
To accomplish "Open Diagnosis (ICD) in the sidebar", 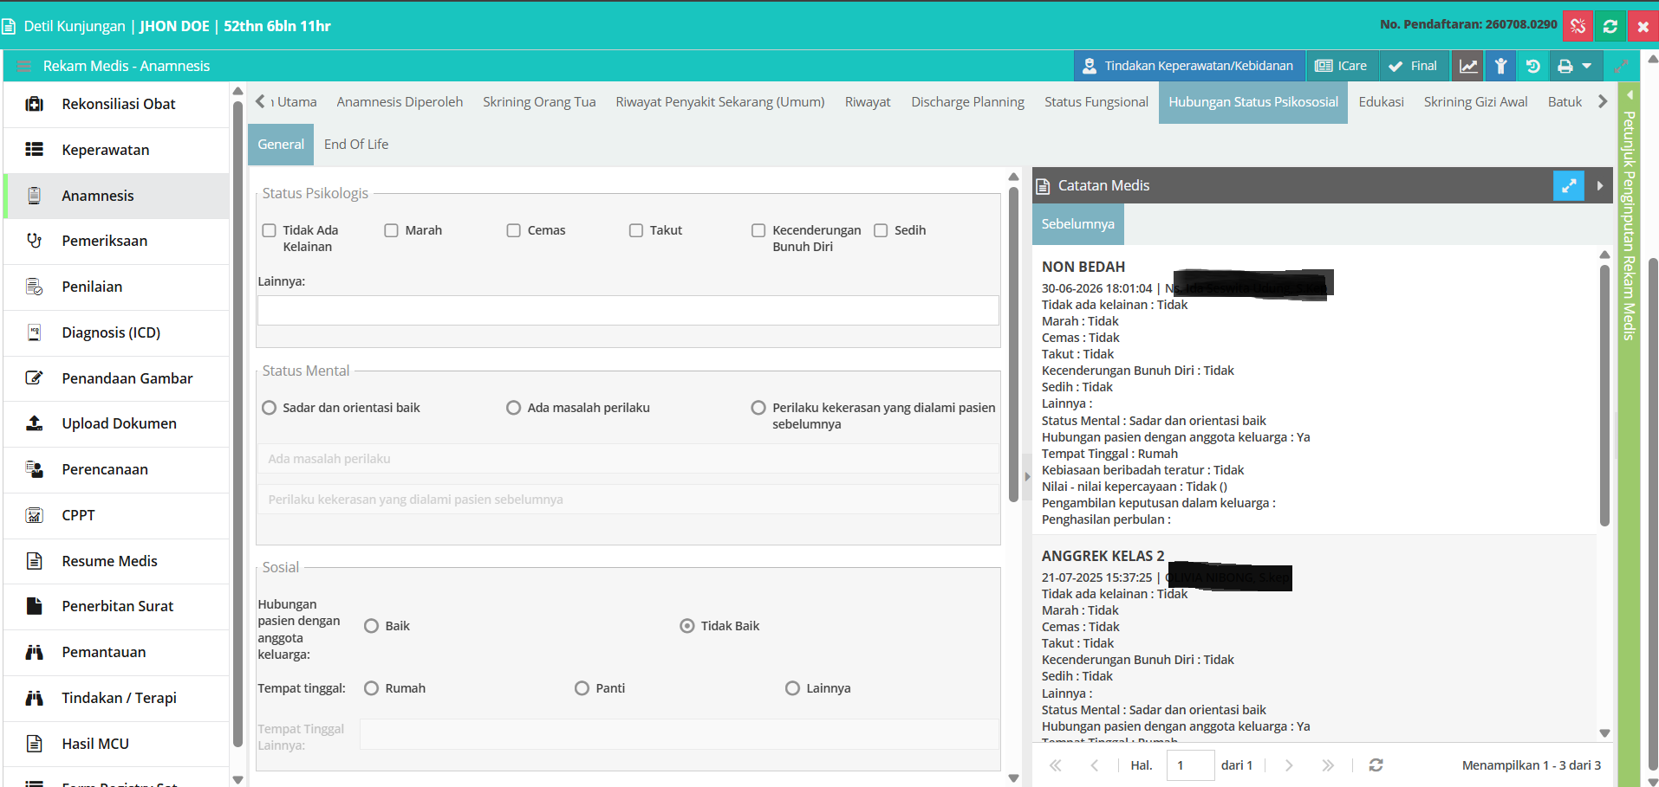I will [x=117, y=332].
